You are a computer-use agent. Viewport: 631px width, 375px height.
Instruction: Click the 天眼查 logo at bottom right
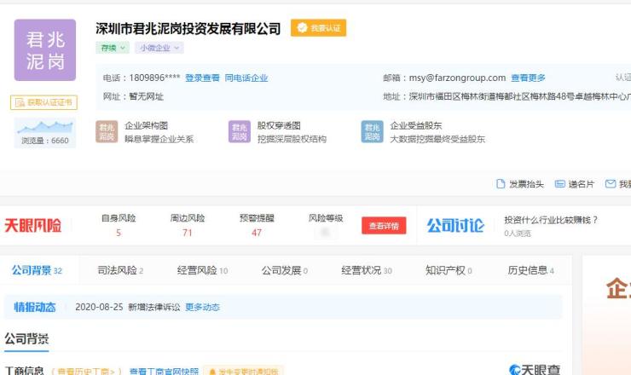tap(535, 369)
